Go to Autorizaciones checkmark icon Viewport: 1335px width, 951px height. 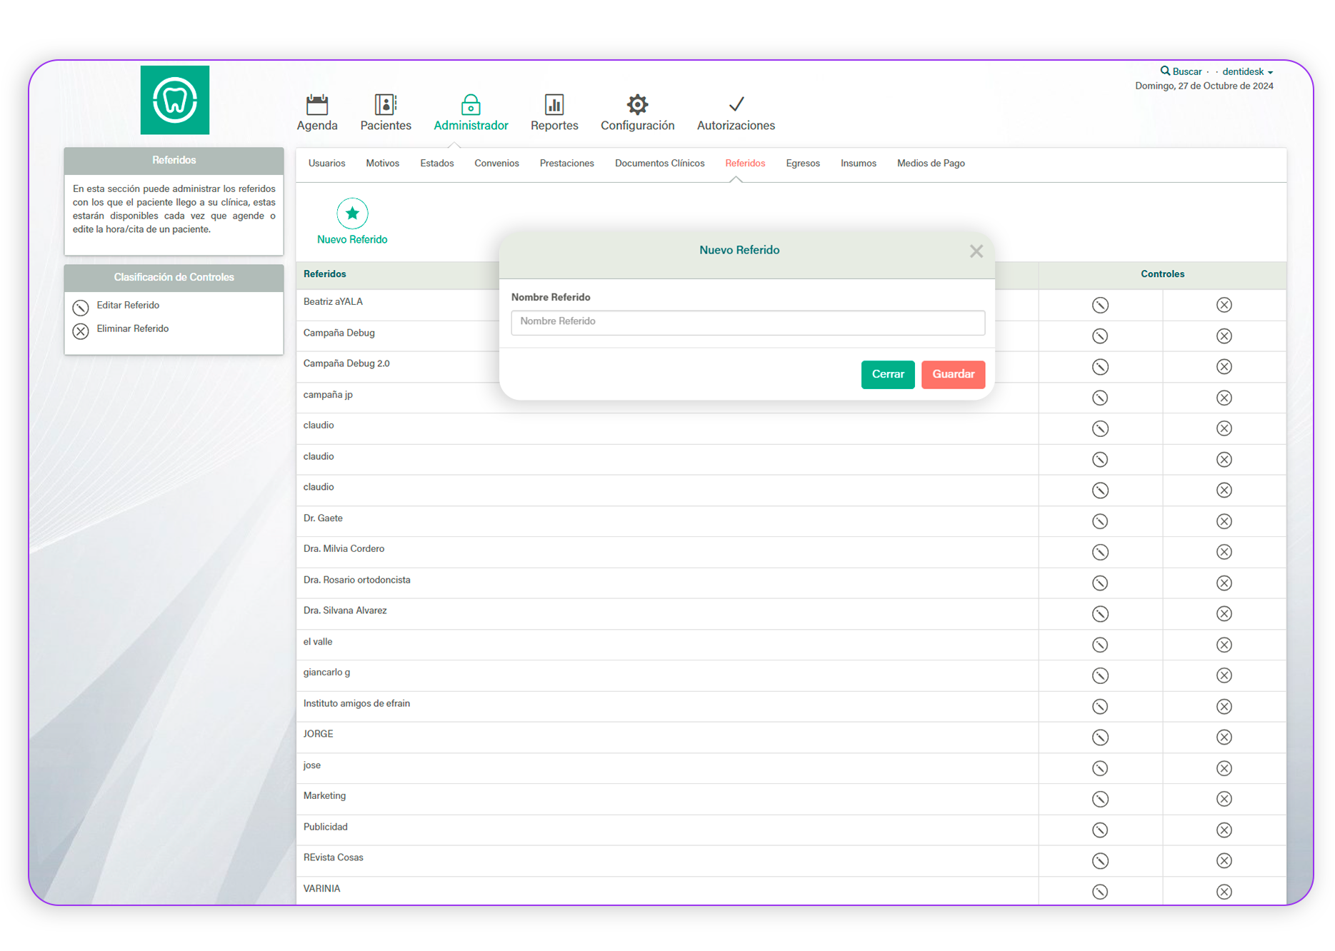click(x=736, y=105)
